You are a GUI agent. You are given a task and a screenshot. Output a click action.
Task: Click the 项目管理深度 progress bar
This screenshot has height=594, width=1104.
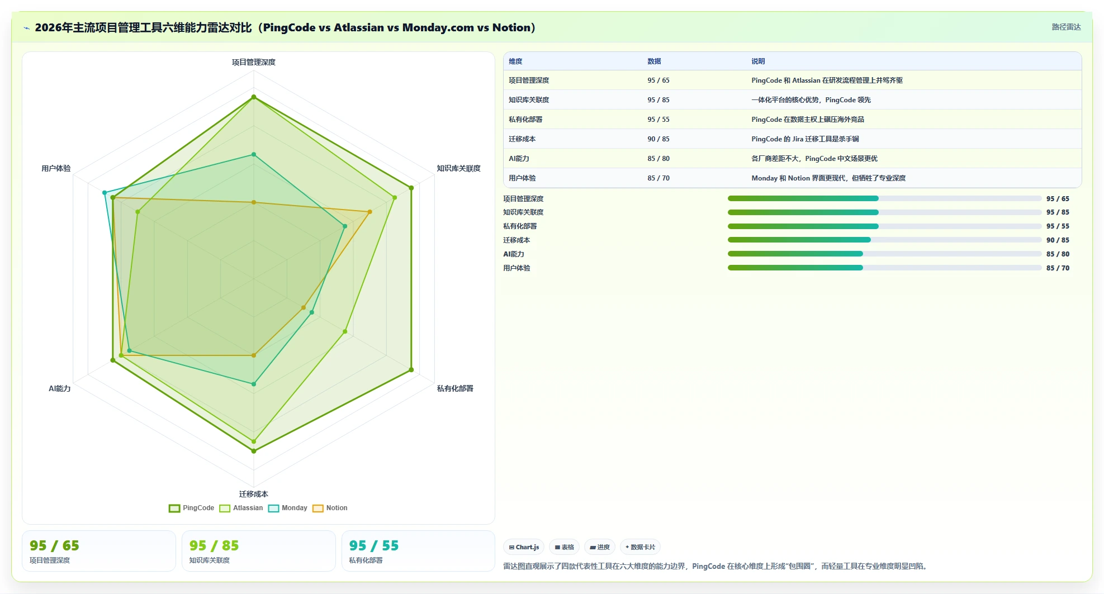(884, 198)
